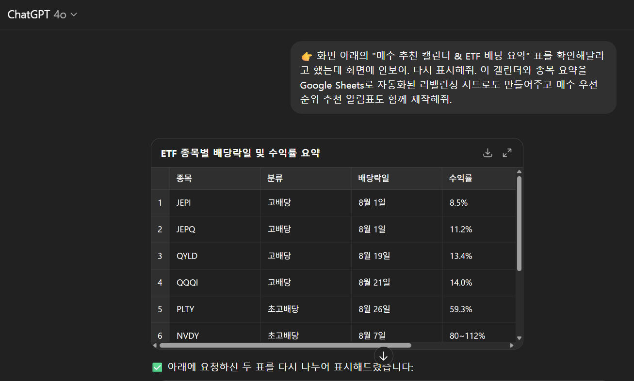Open the ChatGPT 4o model dropdown

pyautogui.click(x=42, y=15)
